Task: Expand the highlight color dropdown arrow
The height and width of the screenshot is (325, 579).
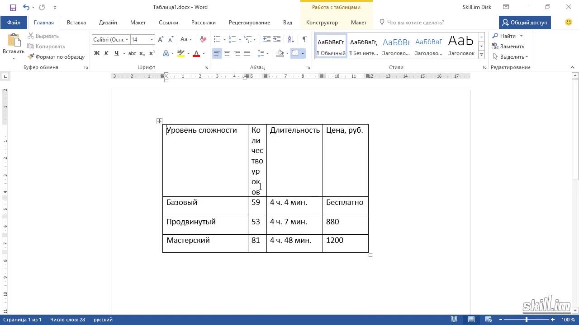Action: (x=188, y=53)
